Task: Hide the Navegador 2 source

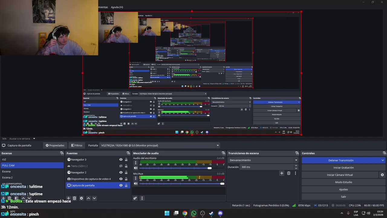Action: point(121,173)
